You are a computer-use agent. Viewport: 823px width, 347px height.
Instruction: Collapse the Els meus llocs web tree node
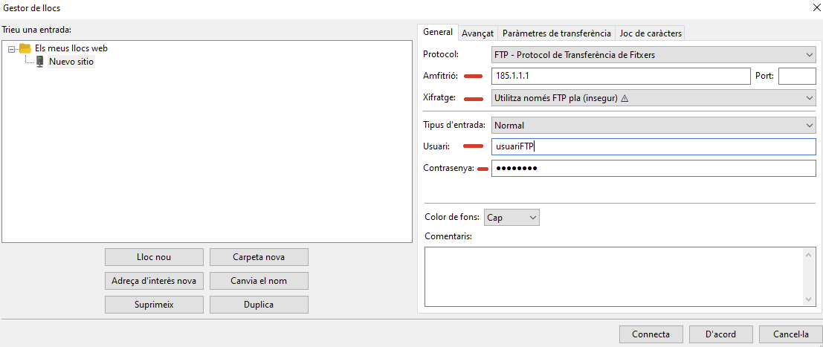click(12, 48)
